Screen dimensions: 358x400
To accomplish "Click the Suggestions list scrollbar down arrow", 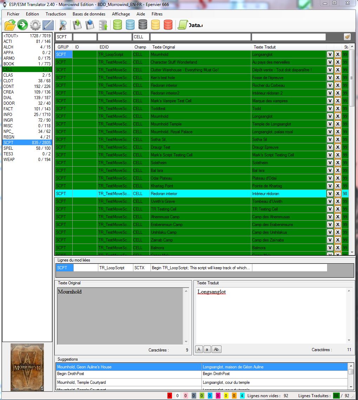I will point(351,387).
